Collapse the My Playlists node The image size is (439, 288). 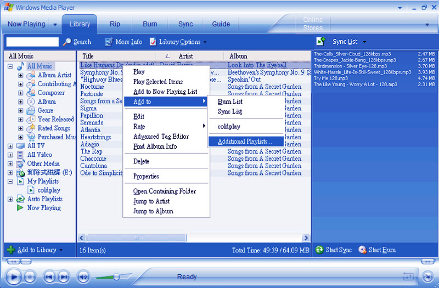click(10, 182)
